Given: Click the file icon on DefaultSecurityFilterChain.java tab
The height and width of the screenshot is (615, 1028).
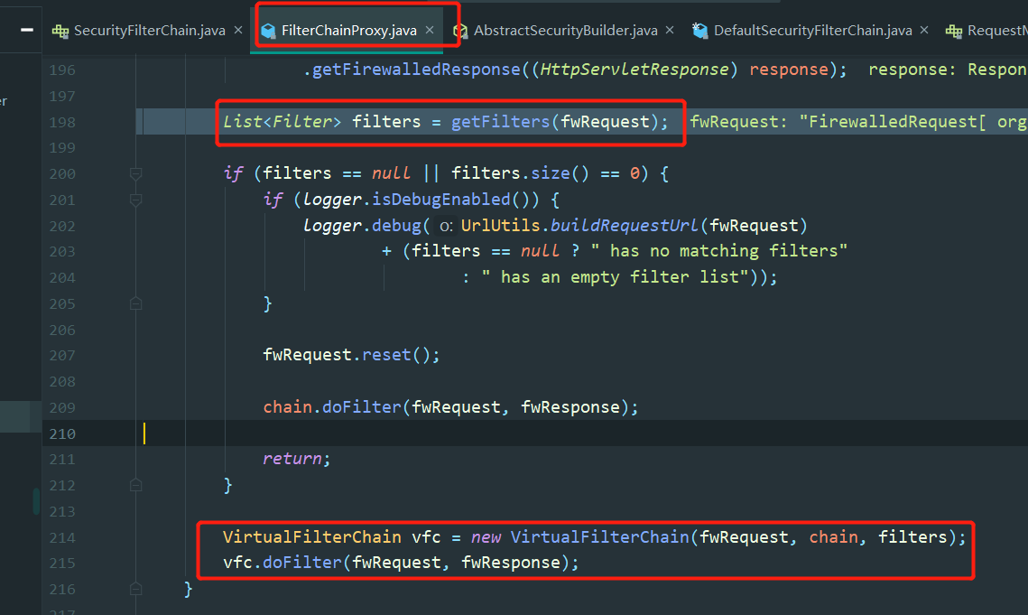Looking at the screenshot, I should (700, 29).
